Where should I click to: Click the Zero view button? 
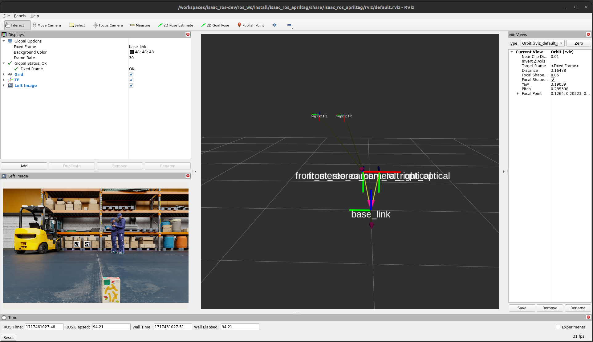coord(579,43)
